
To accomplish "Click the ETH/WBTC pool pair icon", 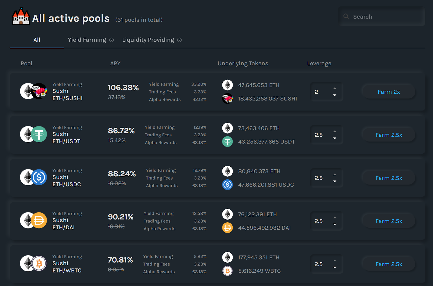I will (x=34, y=263).
